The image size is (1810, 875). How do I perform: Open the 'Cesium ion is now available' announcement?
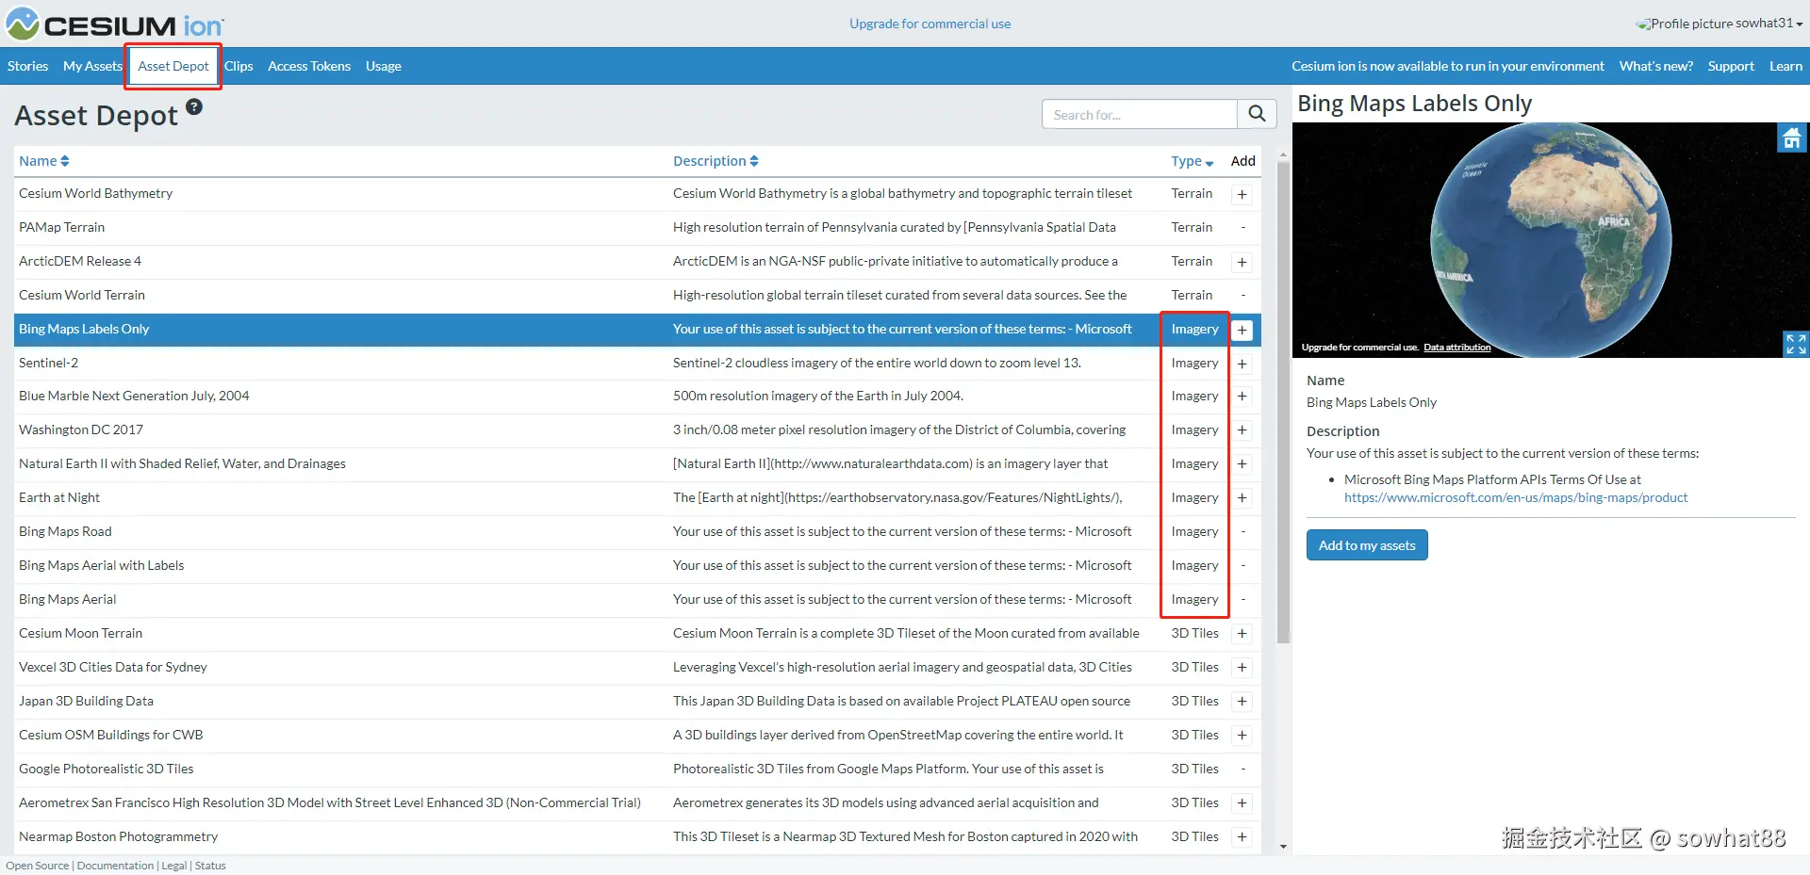click(1448, 66)
